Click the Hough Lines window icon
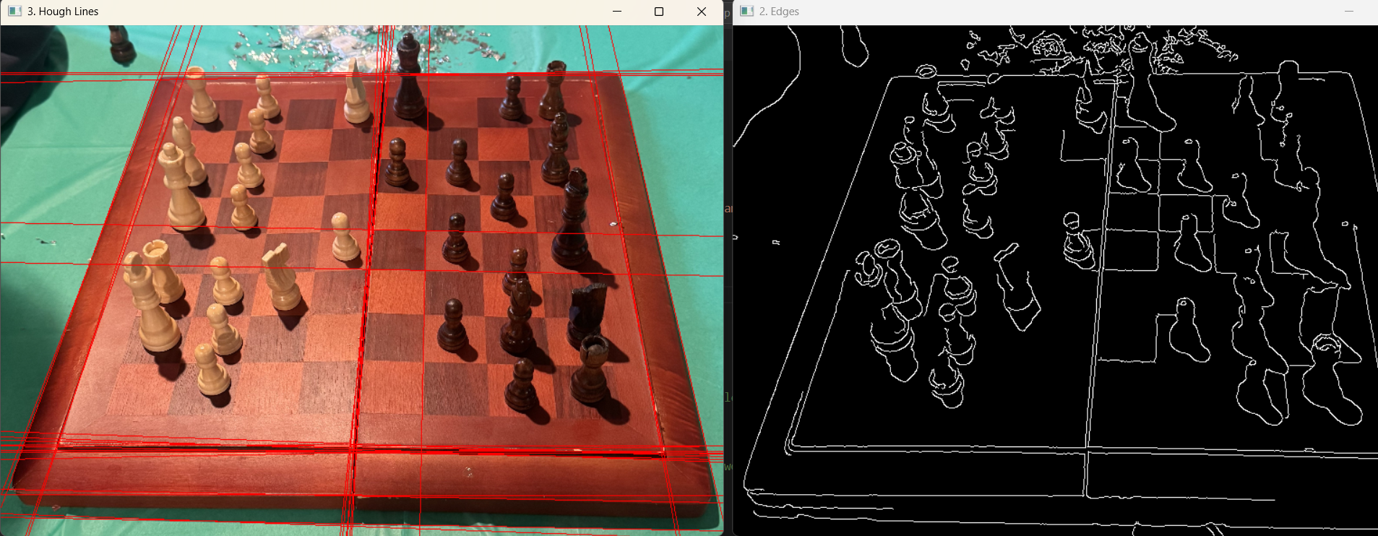 click(14, 12)
